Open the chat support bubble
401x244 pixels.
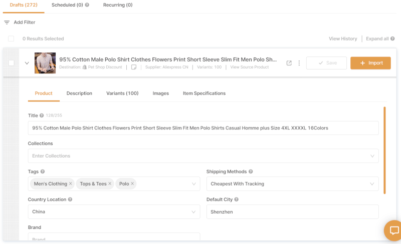[393, 230]
